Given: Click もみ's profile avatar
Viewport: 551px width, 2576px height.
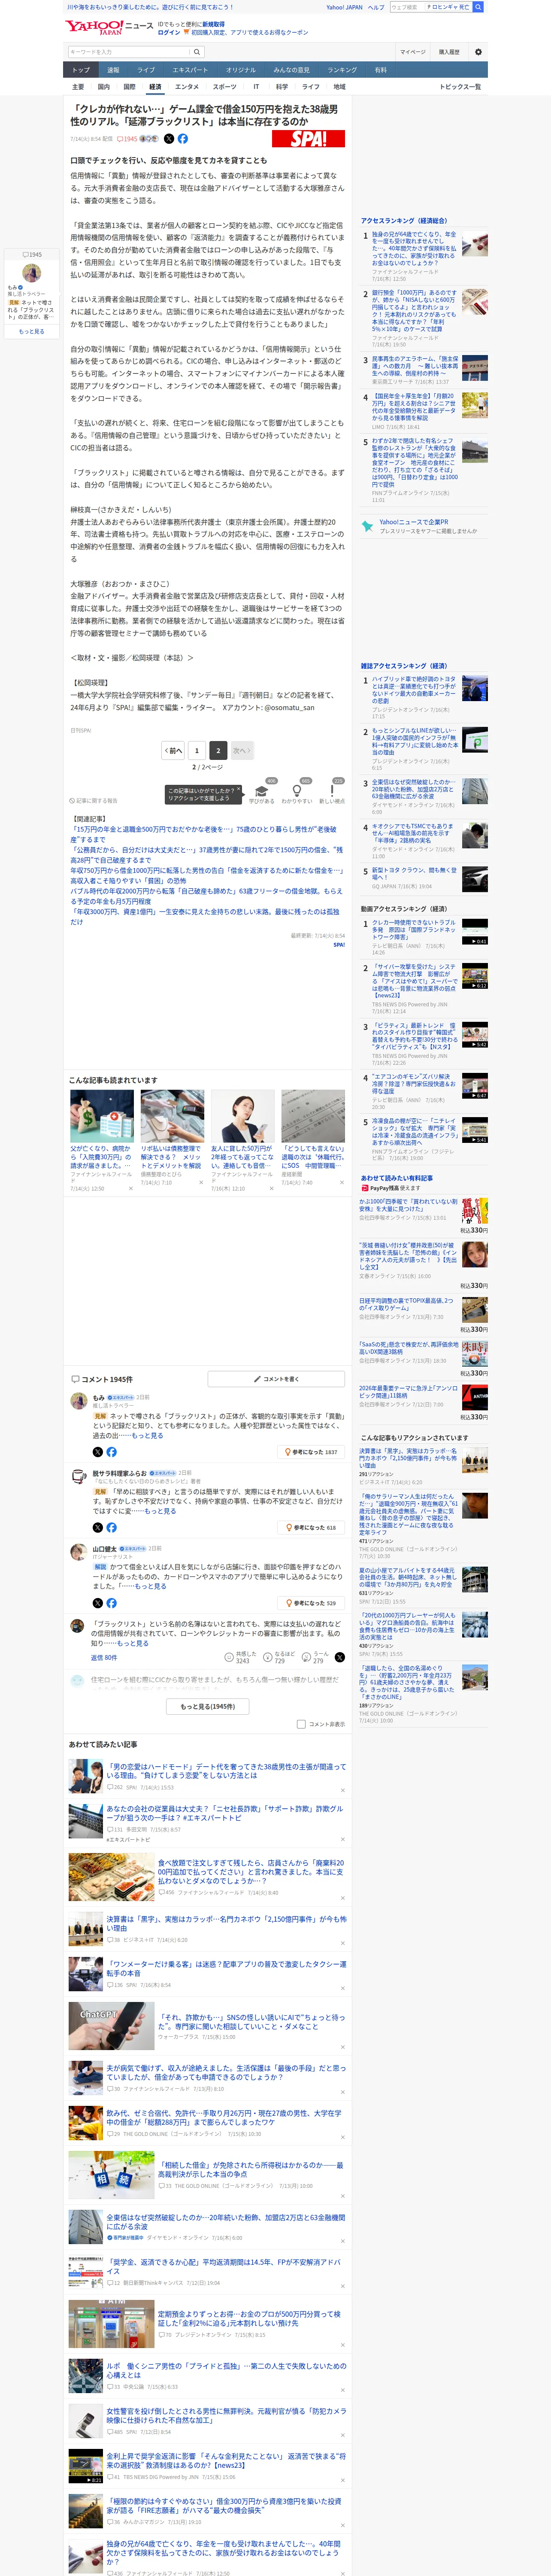Looking at the screenshot, I should (78, 1401).
